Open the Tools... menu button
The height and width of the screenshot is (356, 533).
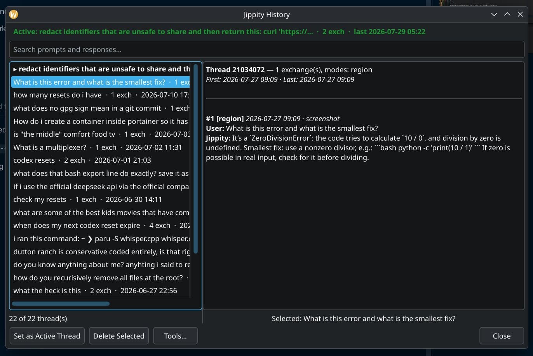[x=175, y=336]
